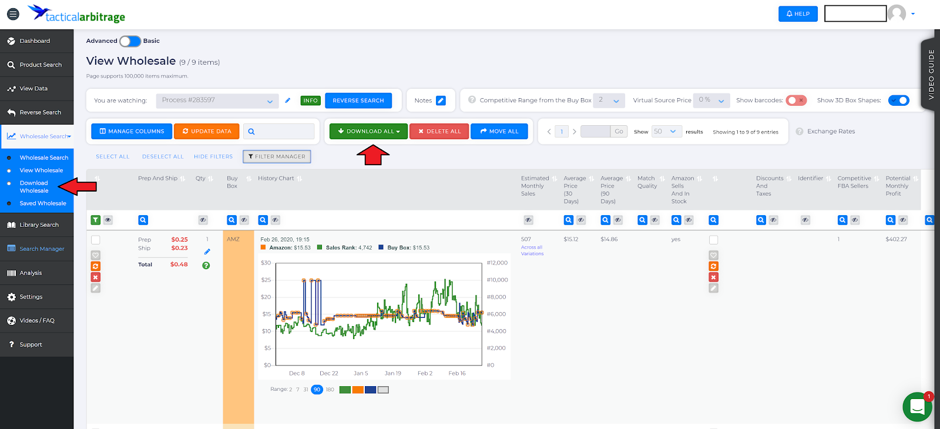Open the Show 50 results dropdown

(666, 132)
